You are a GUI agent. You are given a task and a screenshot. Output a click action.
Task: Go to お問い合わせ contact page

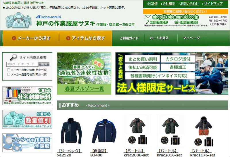click(x=189, y=4)
